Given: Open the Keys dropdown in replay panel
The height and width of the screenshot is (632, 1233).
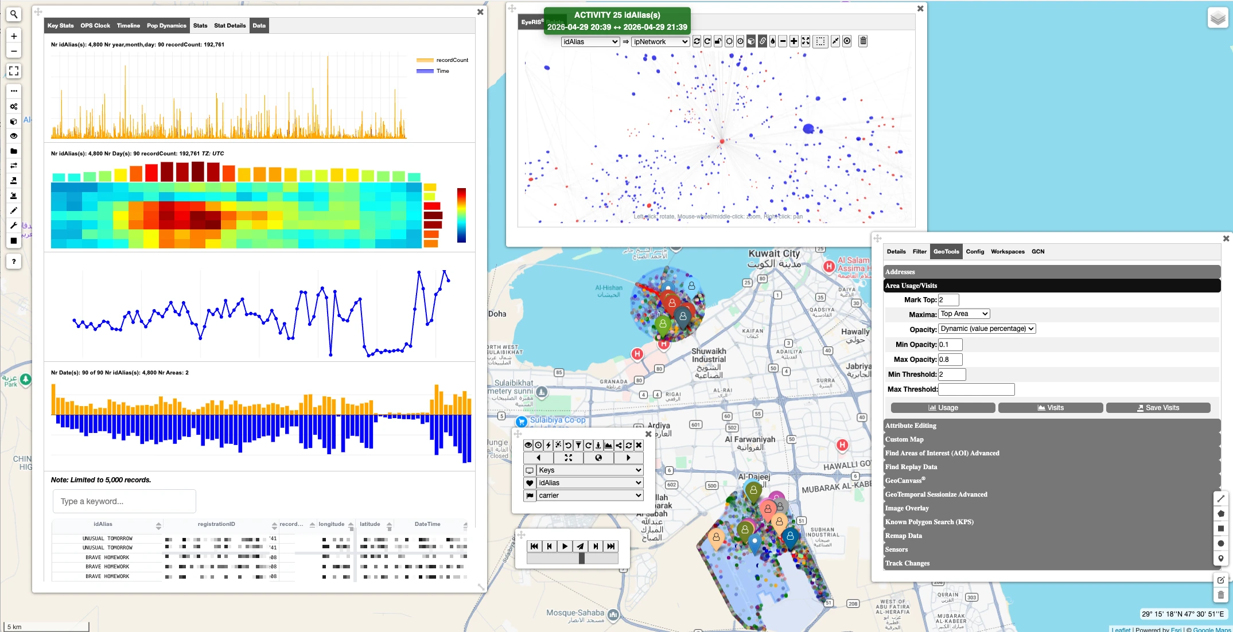Looking at the screenshot, I should click(590, 470).
